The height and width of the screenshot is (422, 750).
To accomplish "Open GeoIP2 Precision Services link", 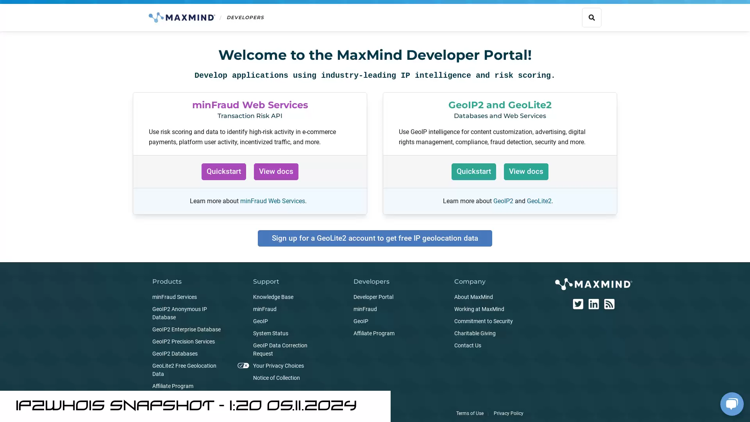I will pyautogui.click(x=183, y=342).
